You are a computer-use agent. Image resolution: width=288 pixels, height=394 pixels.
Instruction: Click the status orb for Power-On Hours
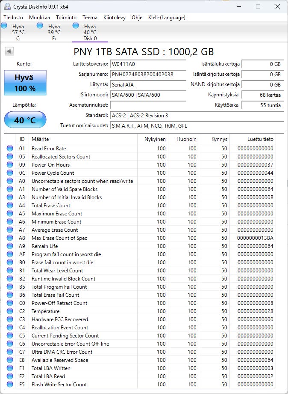[10, 164]
